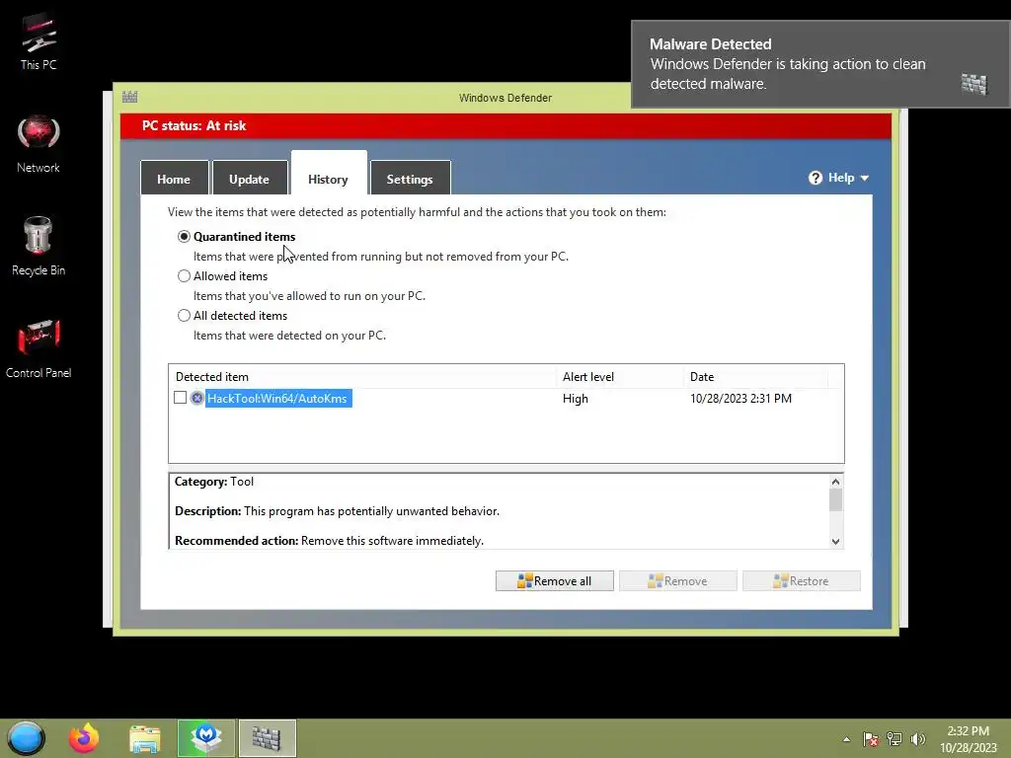This screenshot has height=758, width=1011.
Task: Open File Explorer from the taskbar
Action: pos(144,738)
